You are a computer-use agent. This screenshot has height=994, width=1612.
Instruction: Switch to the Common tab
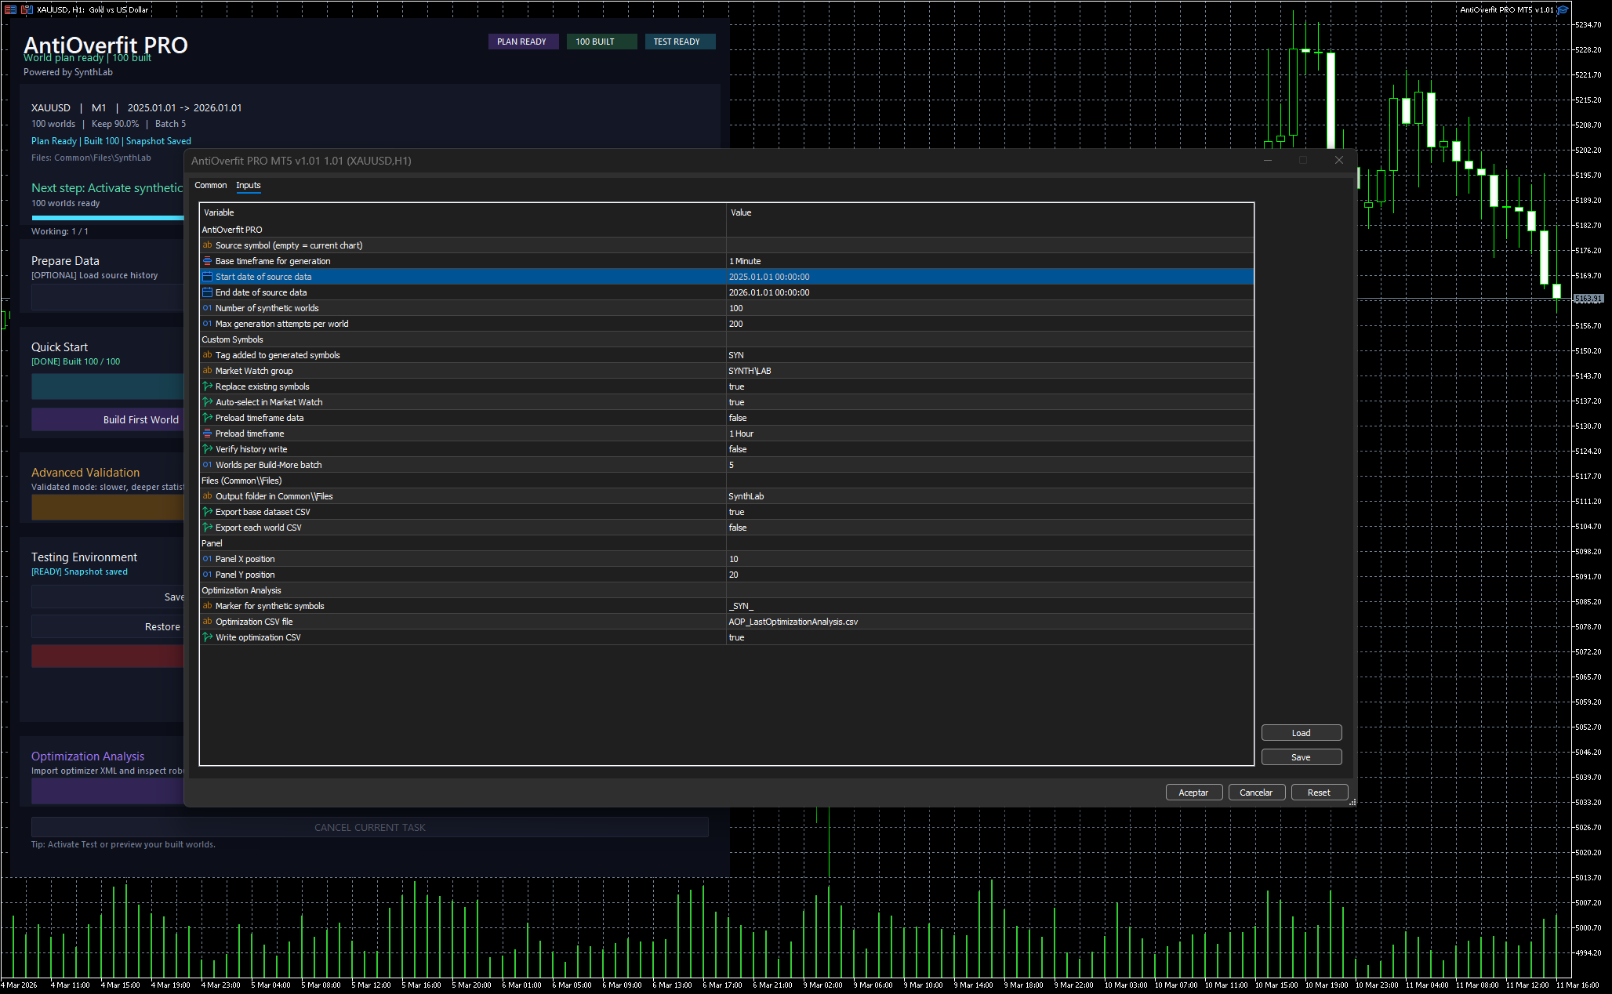[x=210, y=185]
